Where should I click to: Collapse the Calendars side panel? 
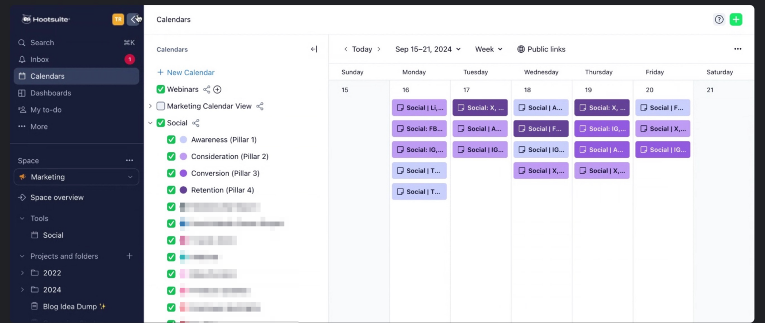pyautogui.click(x=314, y=49)
